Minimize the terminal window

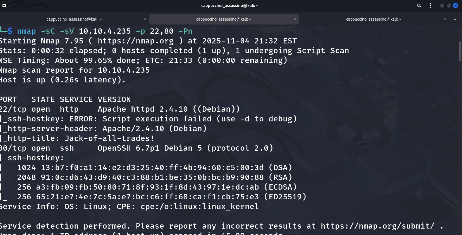pyautogui.click(x=442, y=6)
